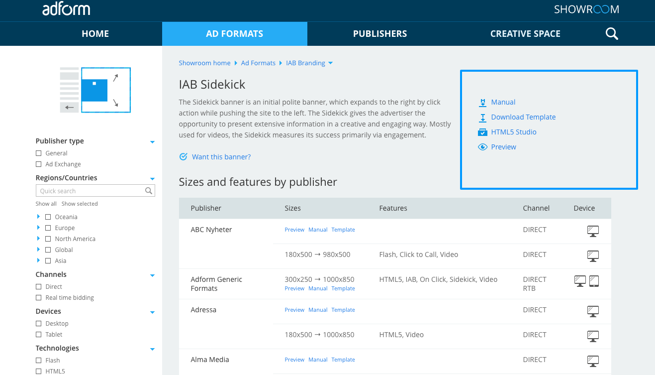
Task: Click the Quick search magnifier icon
Action: (x=148, y=191)
